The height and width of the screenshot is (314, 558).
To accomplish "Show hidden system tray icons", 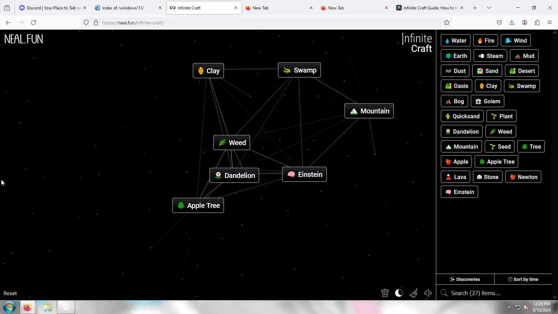I will click(x=509, y=307).
